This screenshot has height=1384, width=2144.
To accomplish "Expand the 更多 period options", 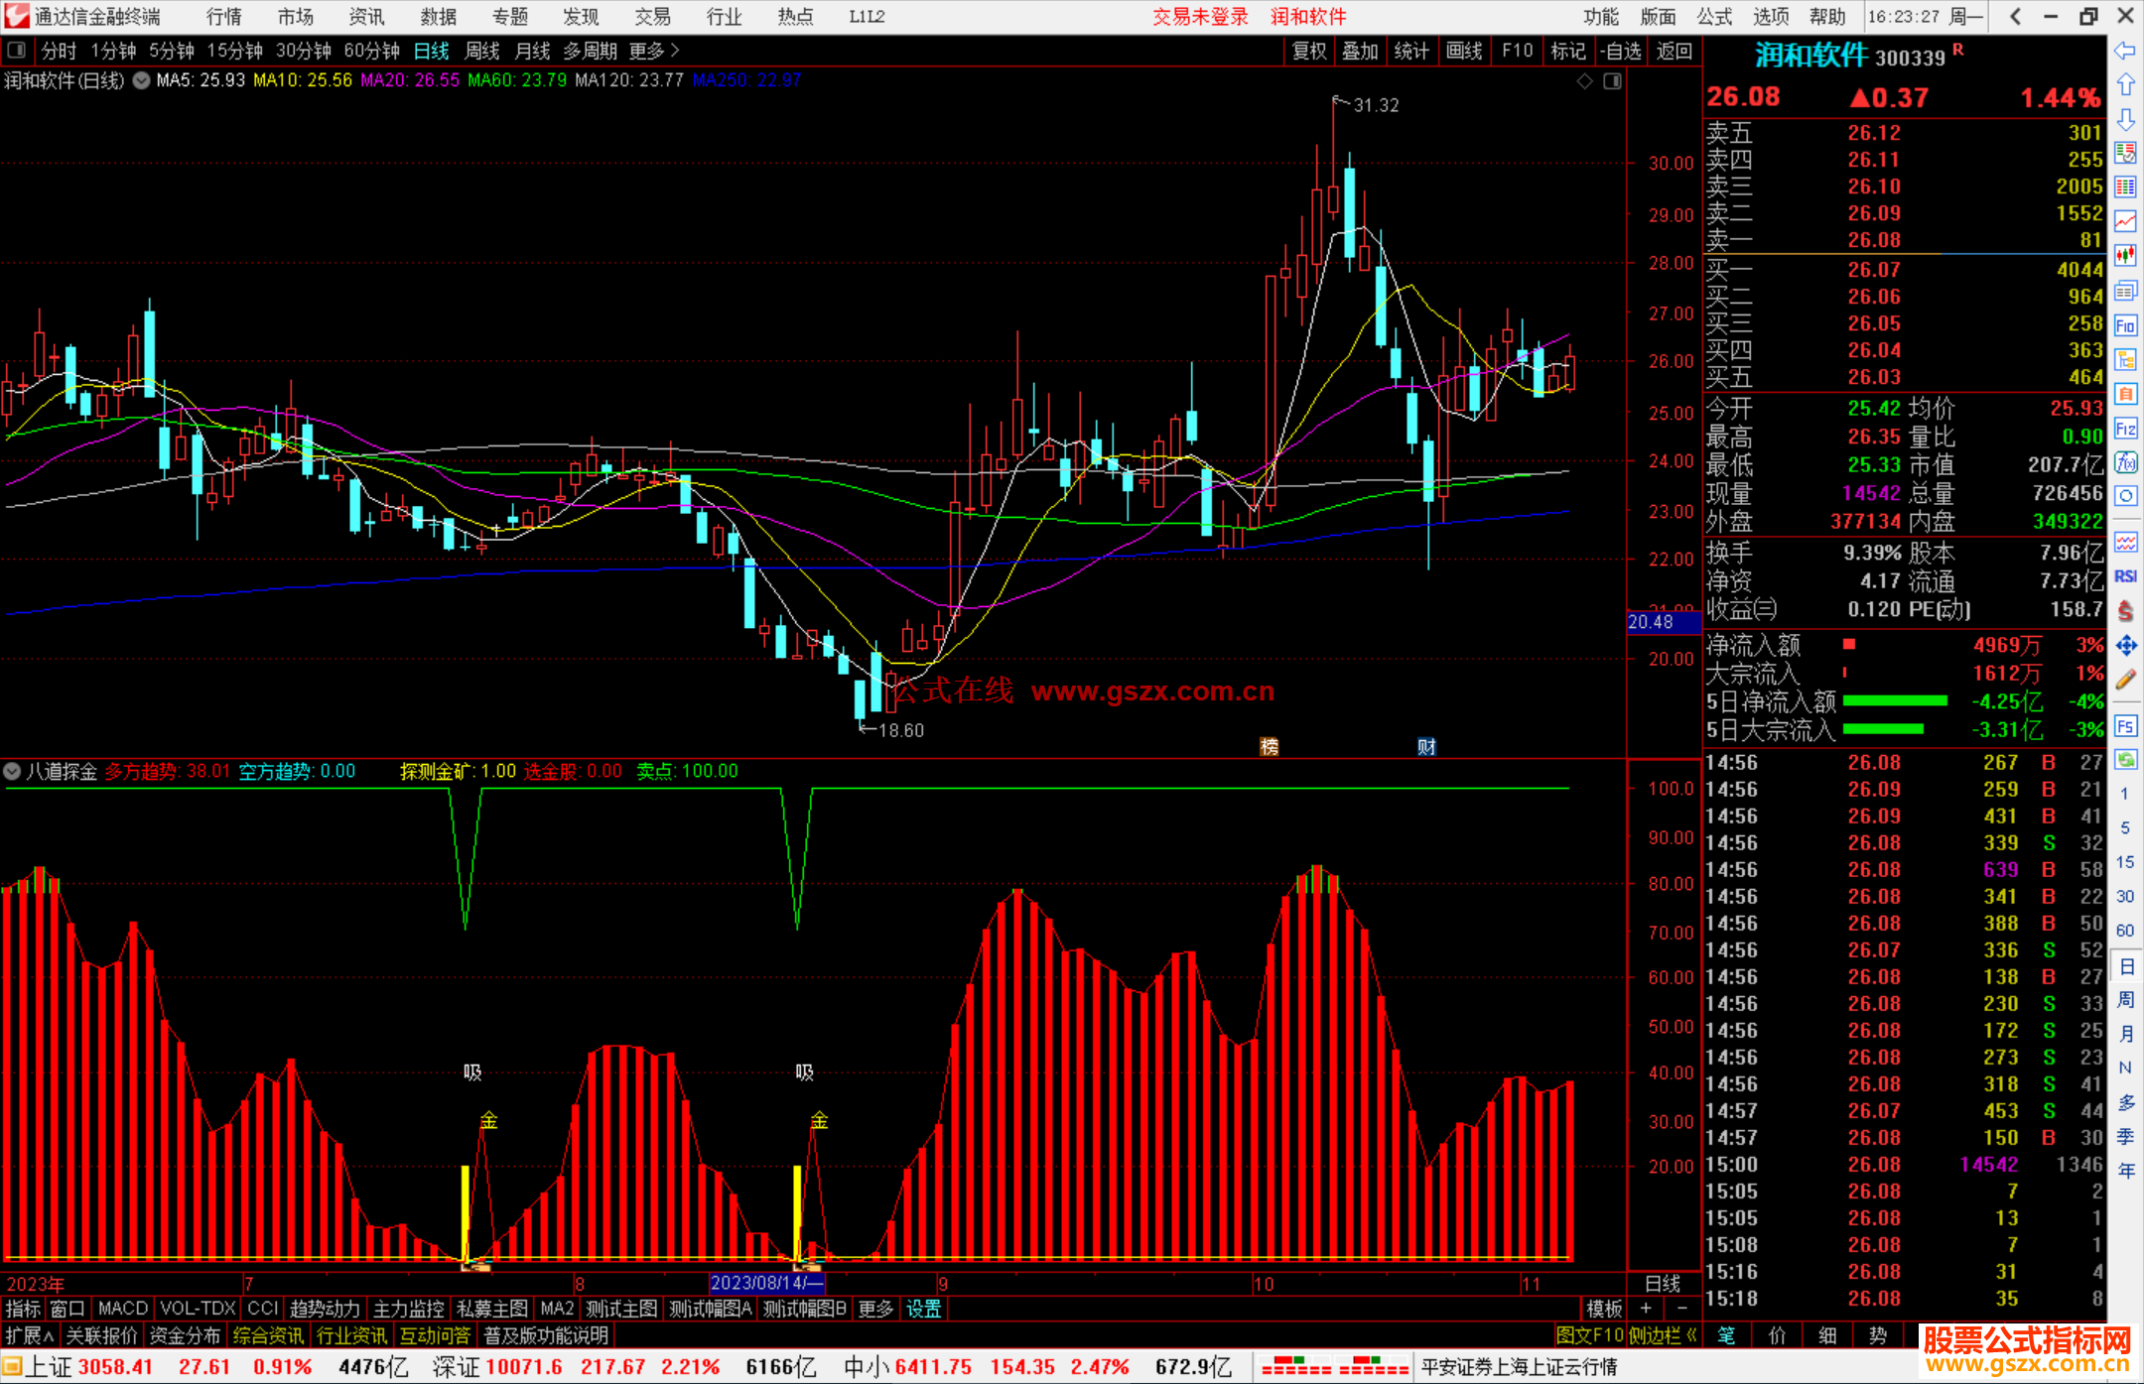I will pyautogui.click(x=654, y=51).
